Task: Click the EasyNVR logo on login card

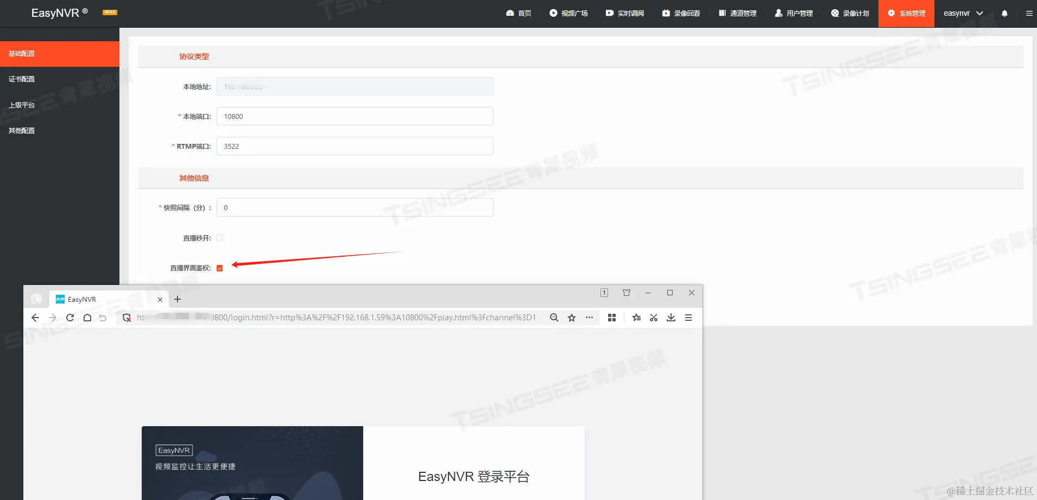Action: 174,451
